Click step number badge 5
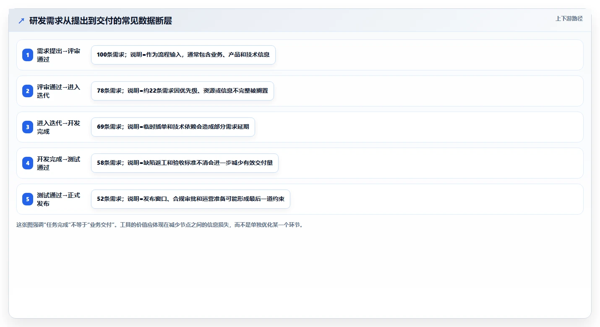The image size is (600, 327). pos(28,199)
